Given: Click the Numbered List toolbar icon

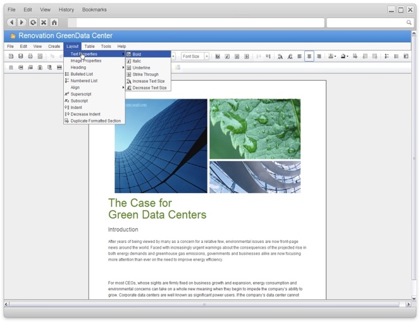Looking at the screenshot, I should coord(386,56).
